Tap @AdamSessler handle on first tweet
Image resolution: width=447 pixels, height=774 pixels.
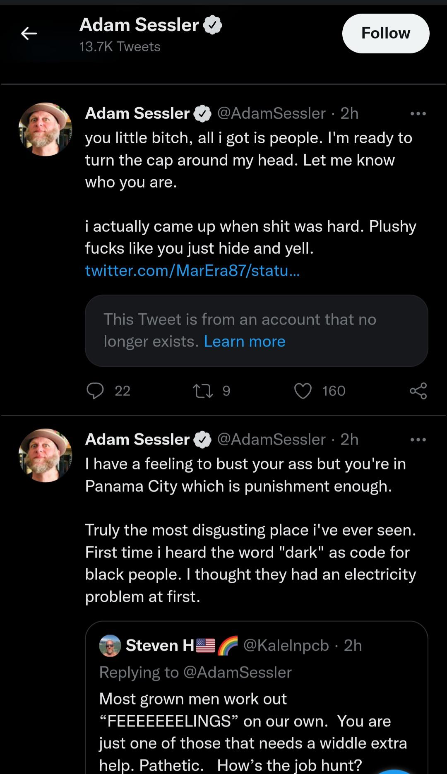[x=272, y=113]
